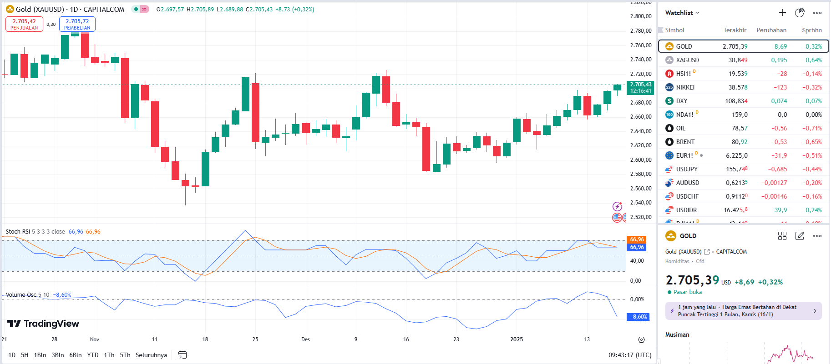
Task: Click the purple lightning news flash icon on chart
Action: (617, 206)
